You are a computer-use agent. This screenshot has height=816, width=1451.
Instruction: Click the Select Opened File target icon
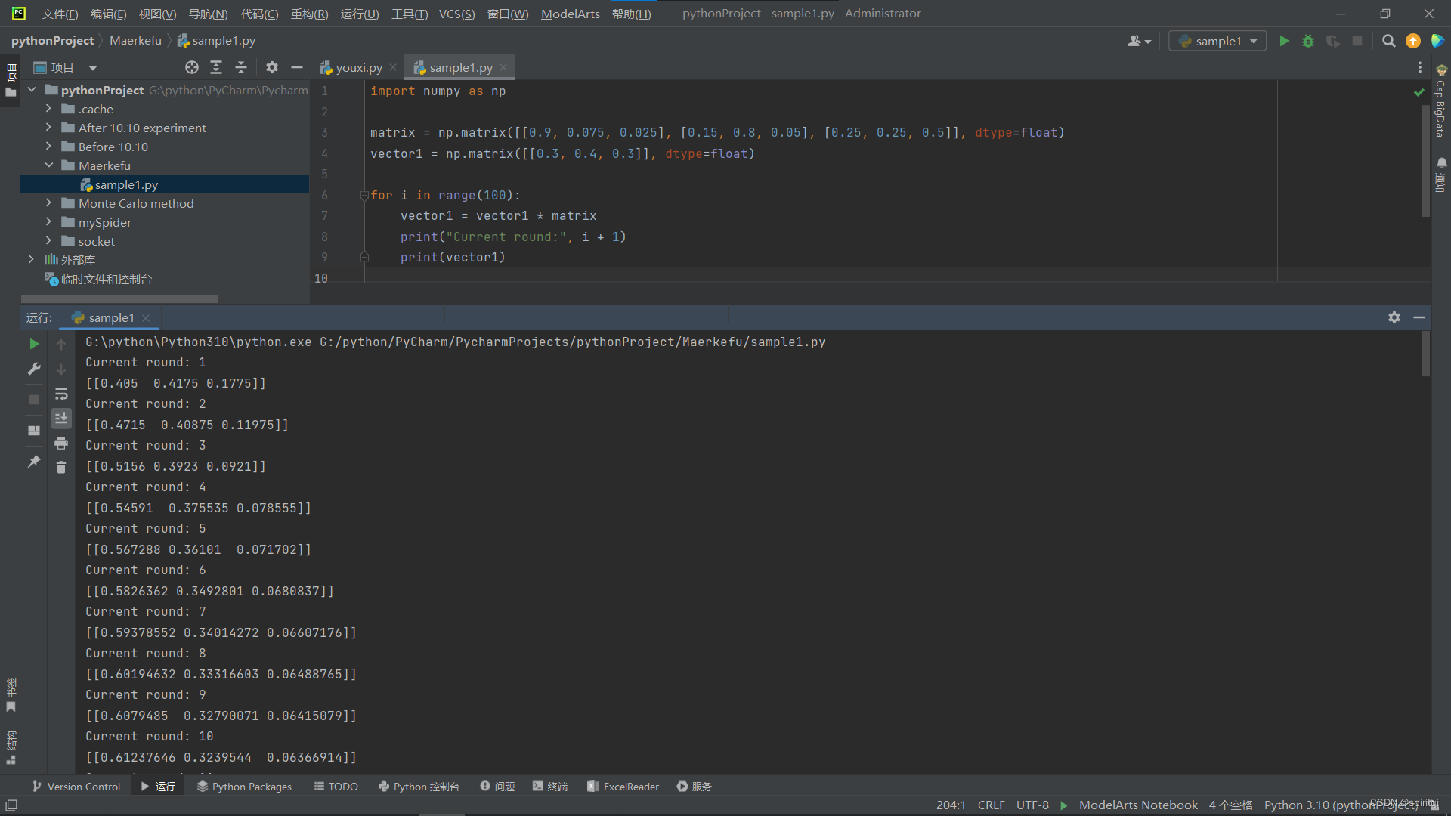coord(192,67)
